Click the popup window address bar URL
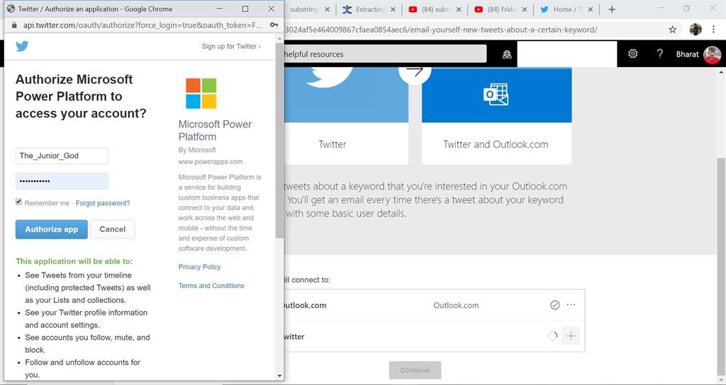726x385 pixels. click(x=142, y=25)
